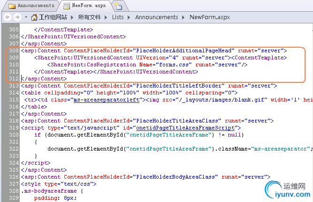
Task: Open the Announcements breadcrumb link
Action: (157, 17)
